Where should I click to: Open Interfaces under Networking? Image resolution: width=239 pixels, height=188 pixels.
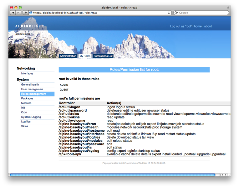point(27,73)
